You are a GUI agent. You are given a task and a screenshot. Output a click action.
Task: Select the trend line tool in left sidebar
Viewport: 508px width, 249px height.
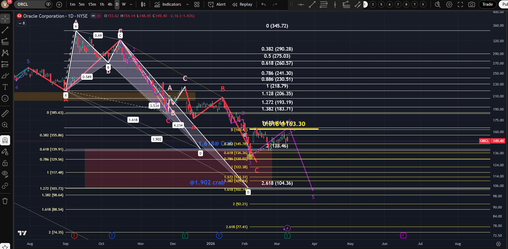(5, 30)
